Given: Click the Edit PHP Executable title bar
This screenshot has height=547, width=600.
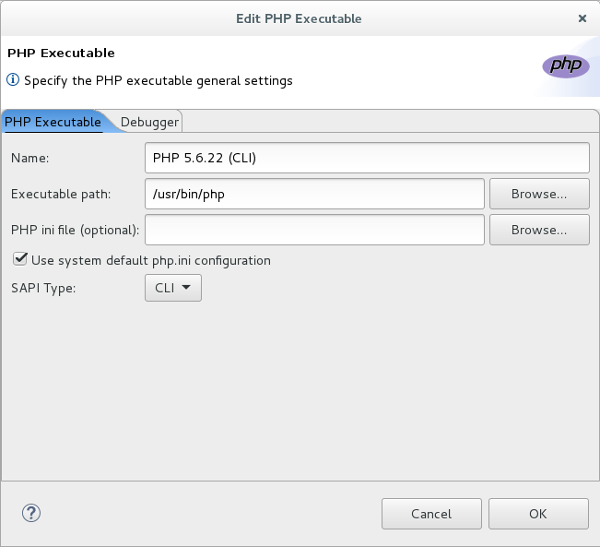Looking at the screenshot, I should 299,18.
